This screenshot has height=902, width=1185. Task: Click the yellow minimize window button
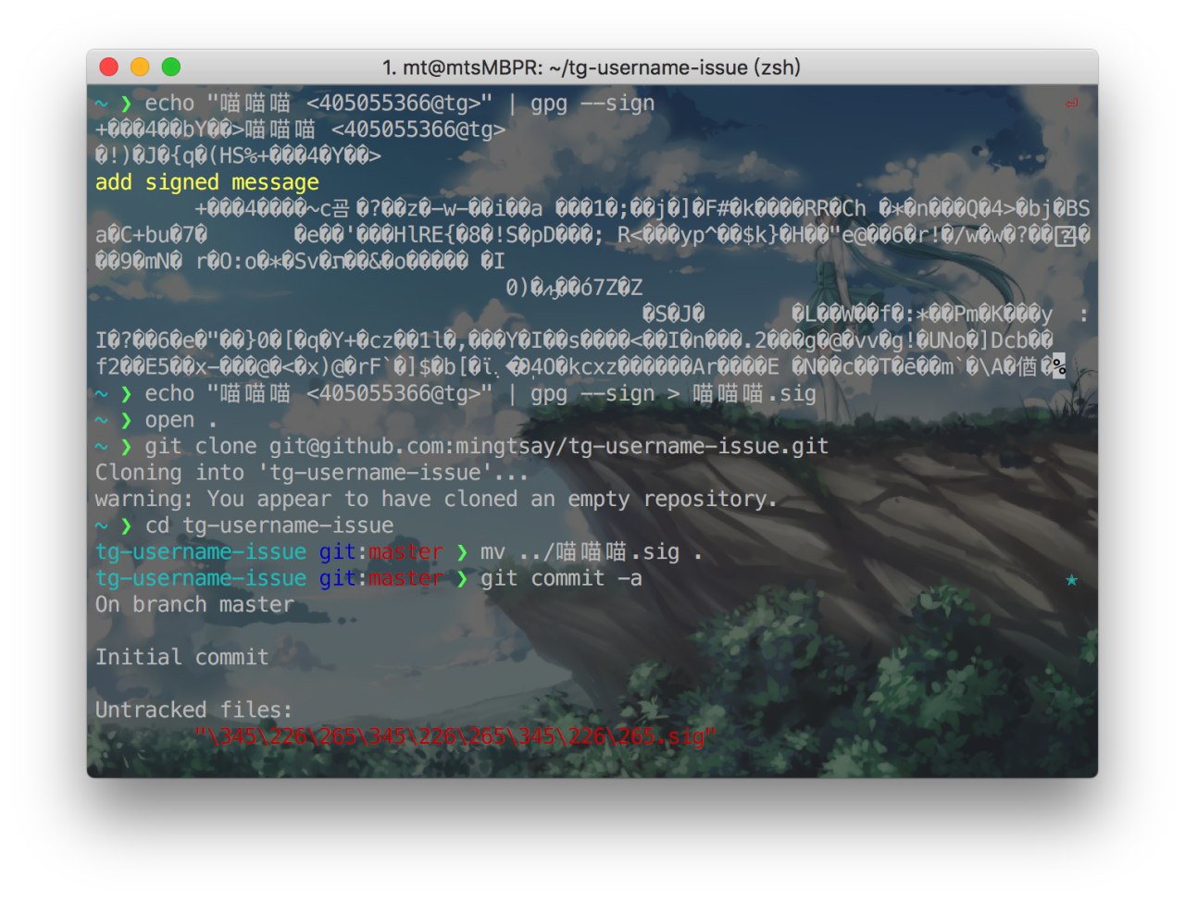point(140,67)
